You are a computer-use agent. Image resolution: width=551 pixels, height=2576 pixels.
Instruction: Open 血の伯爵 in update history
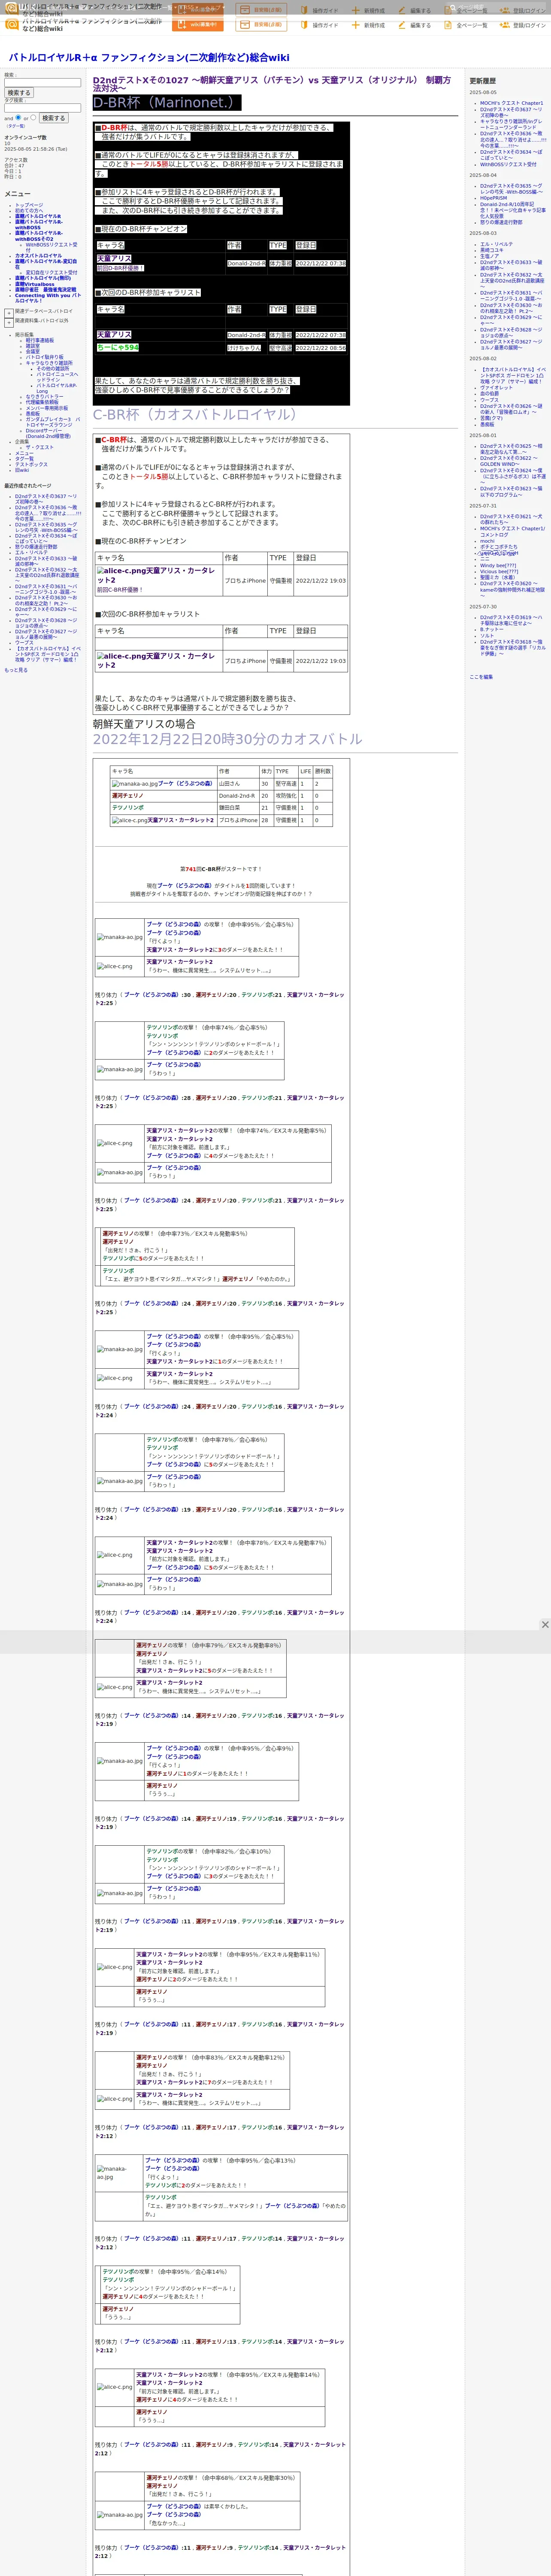point(489,394)
